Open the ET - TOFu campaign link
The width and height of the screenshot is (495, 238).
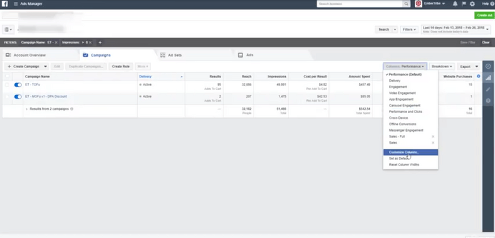click(33, 85)
